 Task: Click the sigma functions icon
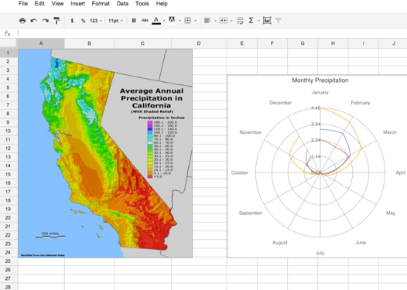[x=251, y=20]
